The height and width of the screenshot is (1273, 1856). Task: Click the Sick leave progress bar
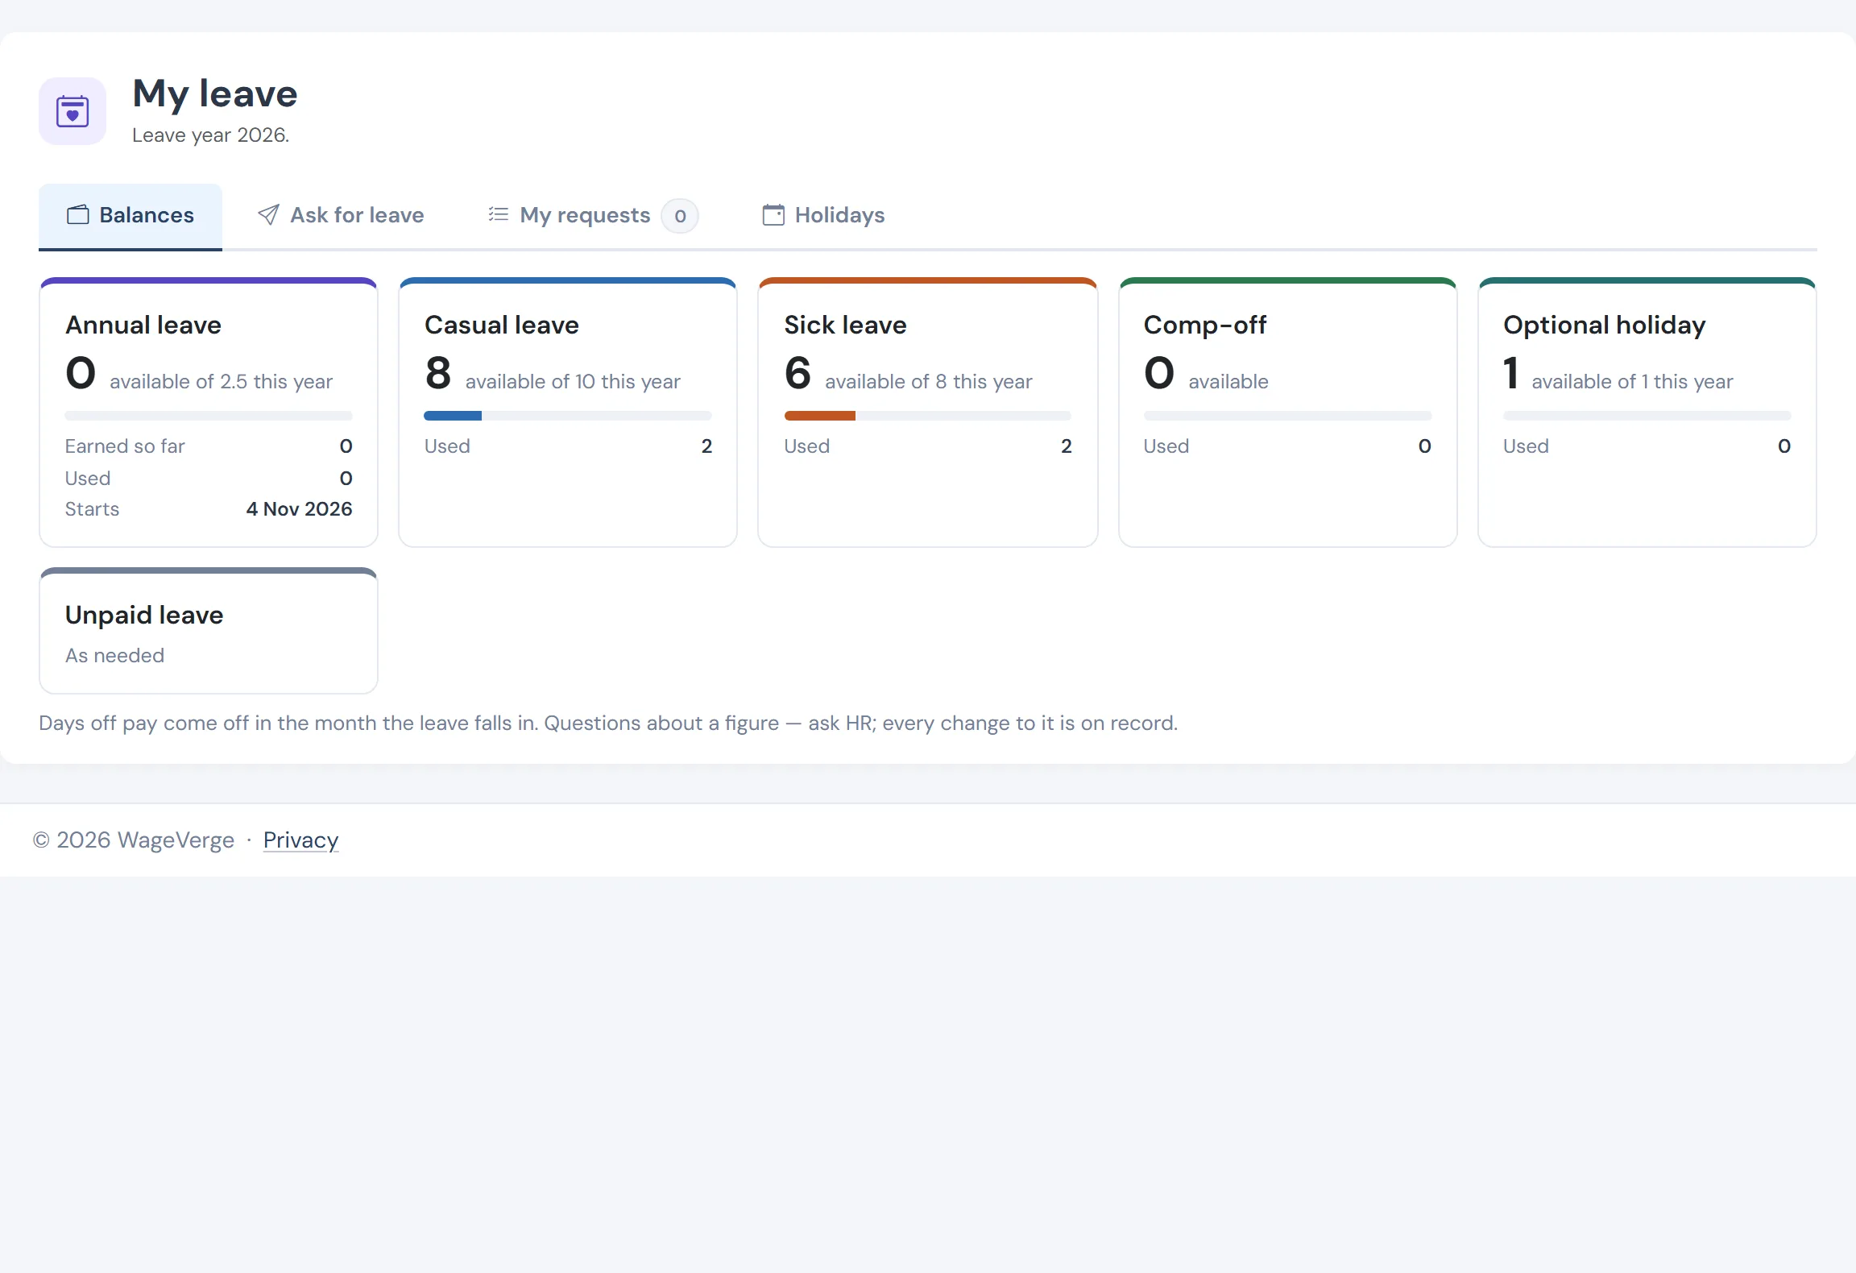[x=928, y=416]
